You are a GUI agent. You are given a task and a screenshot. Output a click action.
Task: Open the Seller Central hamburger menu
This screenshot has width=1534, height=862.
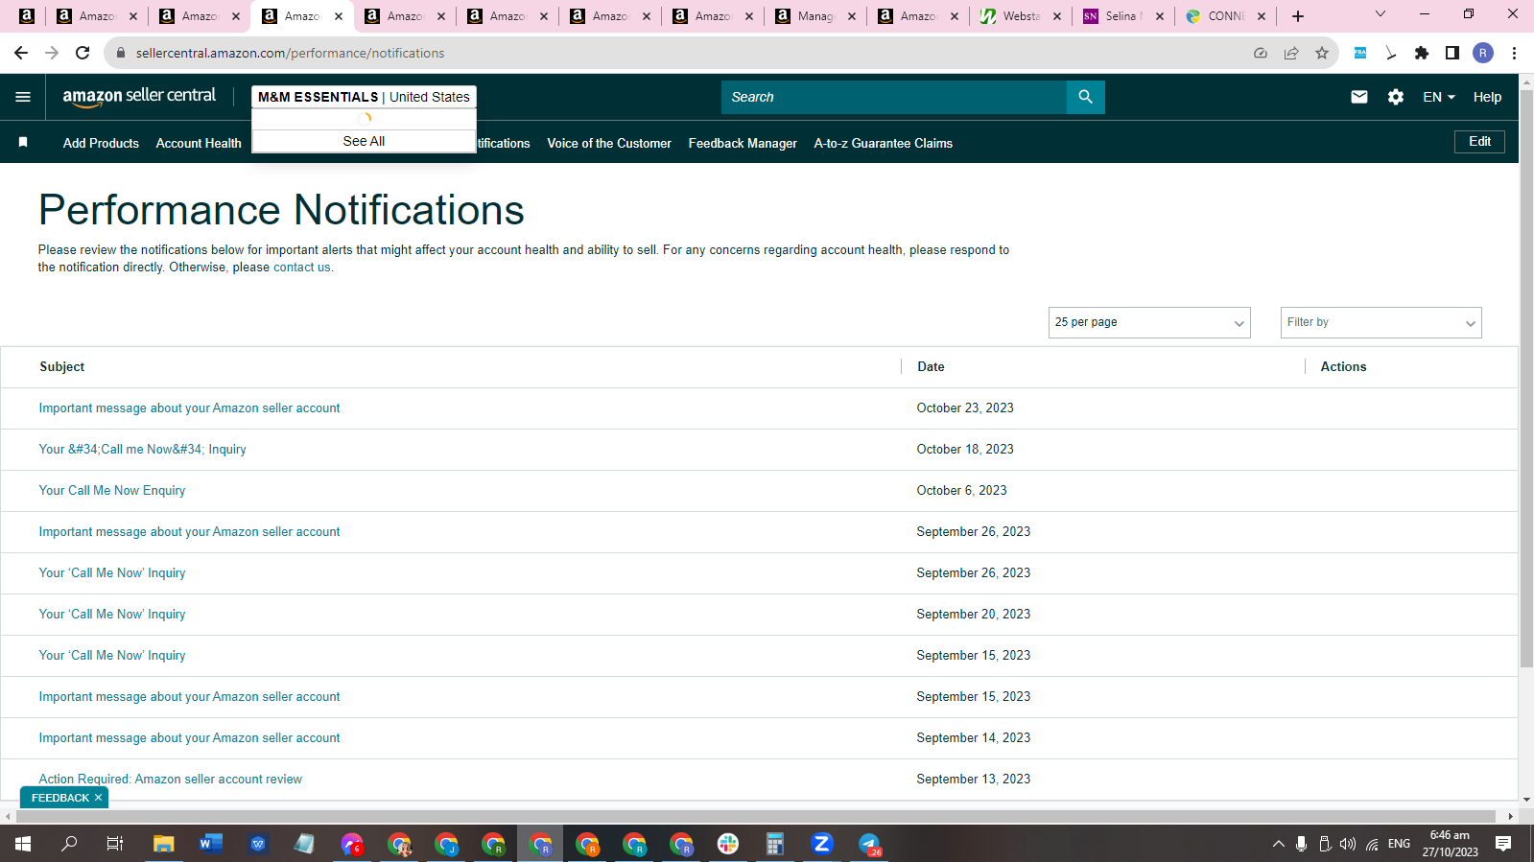point(23,97)
